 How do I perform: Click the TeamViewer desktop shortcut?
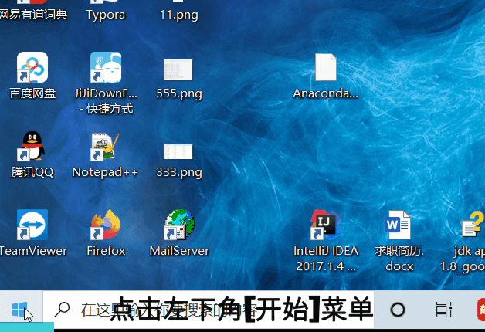click(32, 225)
